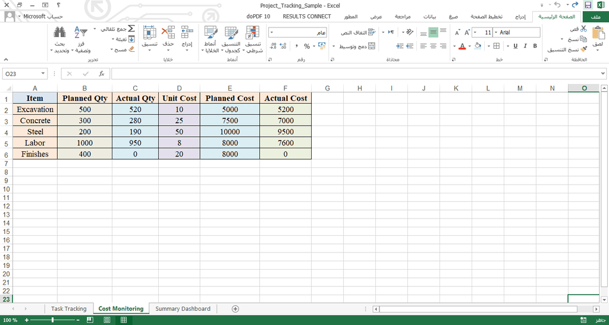Click the zoom slider handle
The height and width of the screenshot is (325, 609).
[52, 320]
